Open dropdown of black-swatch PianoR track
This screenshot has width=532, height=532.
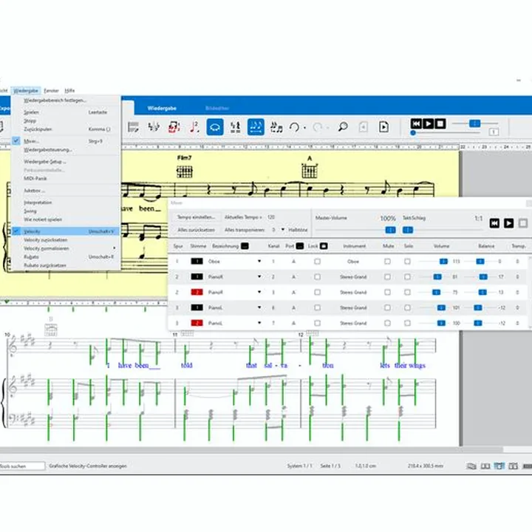(x=259, y=277)
